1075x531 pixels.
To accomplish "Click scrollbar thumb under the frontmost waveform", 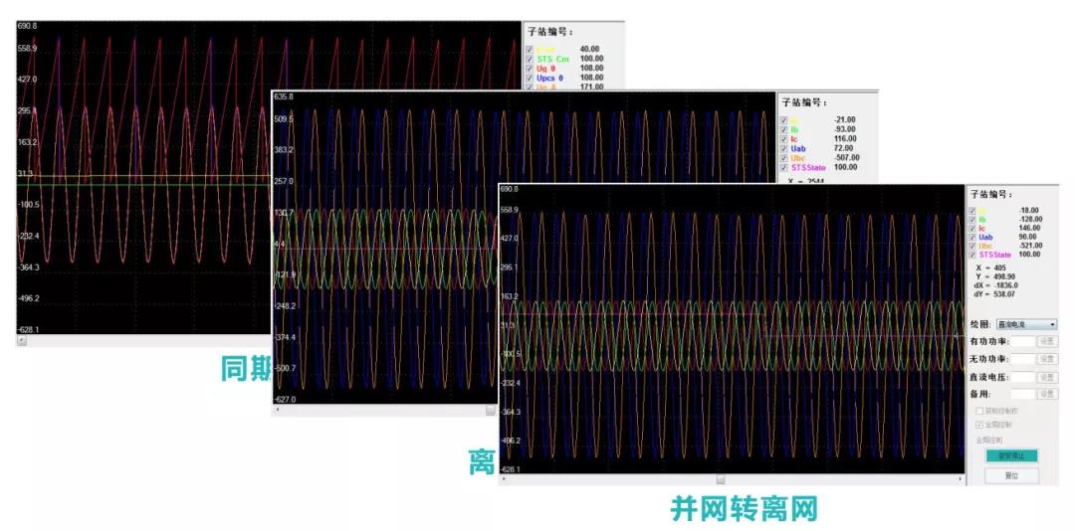I will click(720, 479).
